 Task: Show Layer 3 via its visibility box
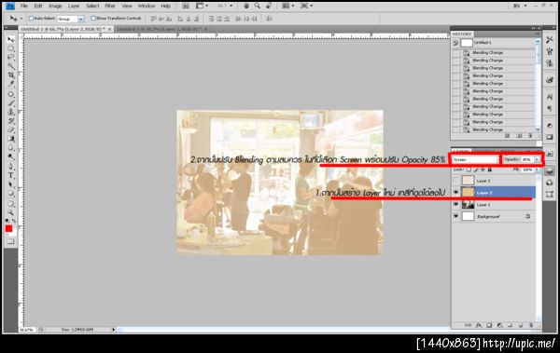(x=455, y=181)
